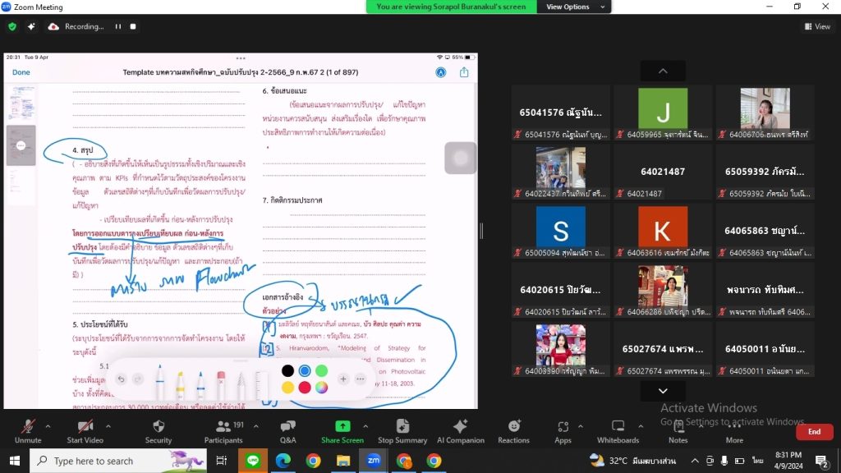Open File Explorer from the taskbar
This screenshot has width=841, height=473.
343,461
